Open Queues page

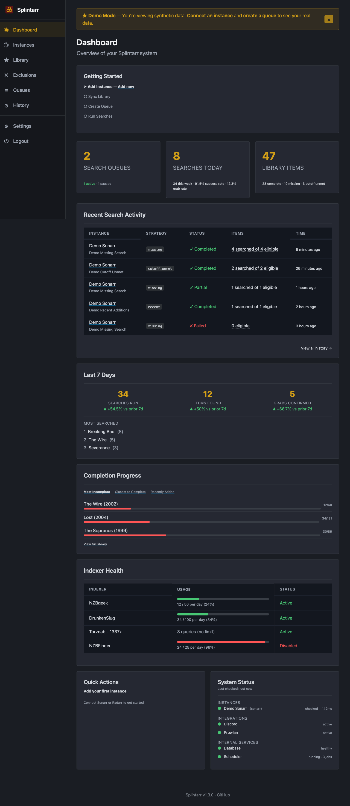click(33, 90)
